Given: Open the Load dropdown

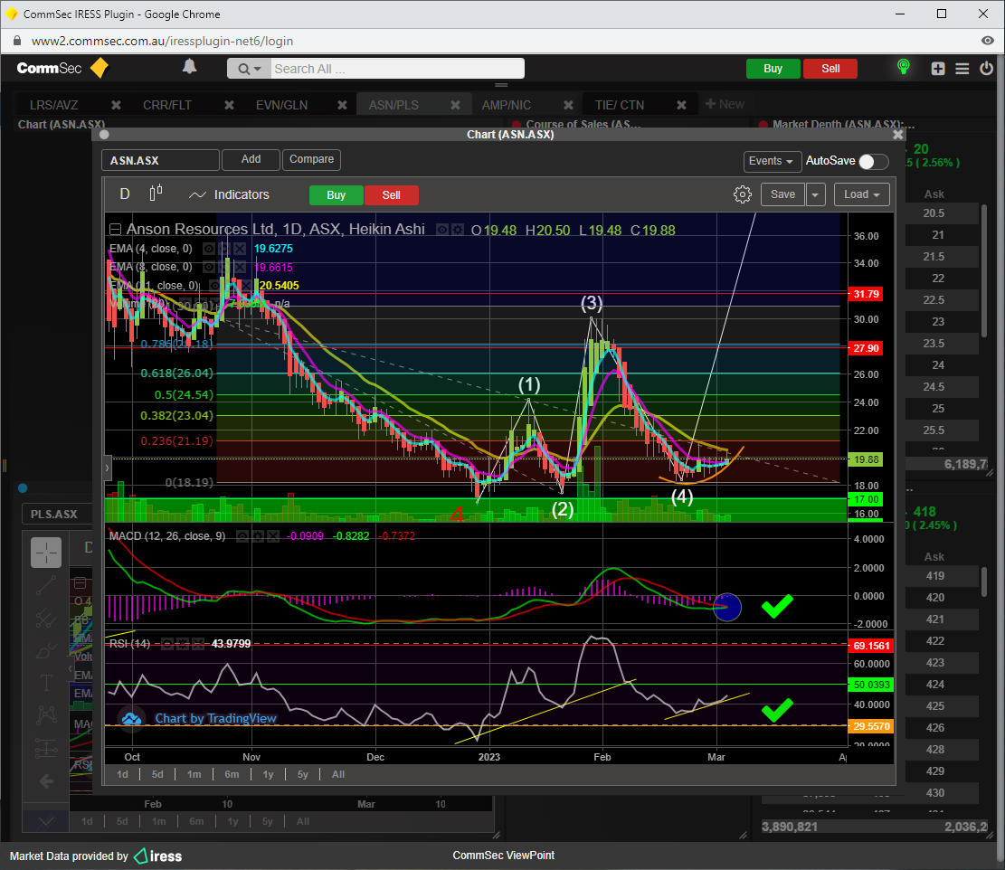Looking at the screenshot, I should (x=861, y=194).
